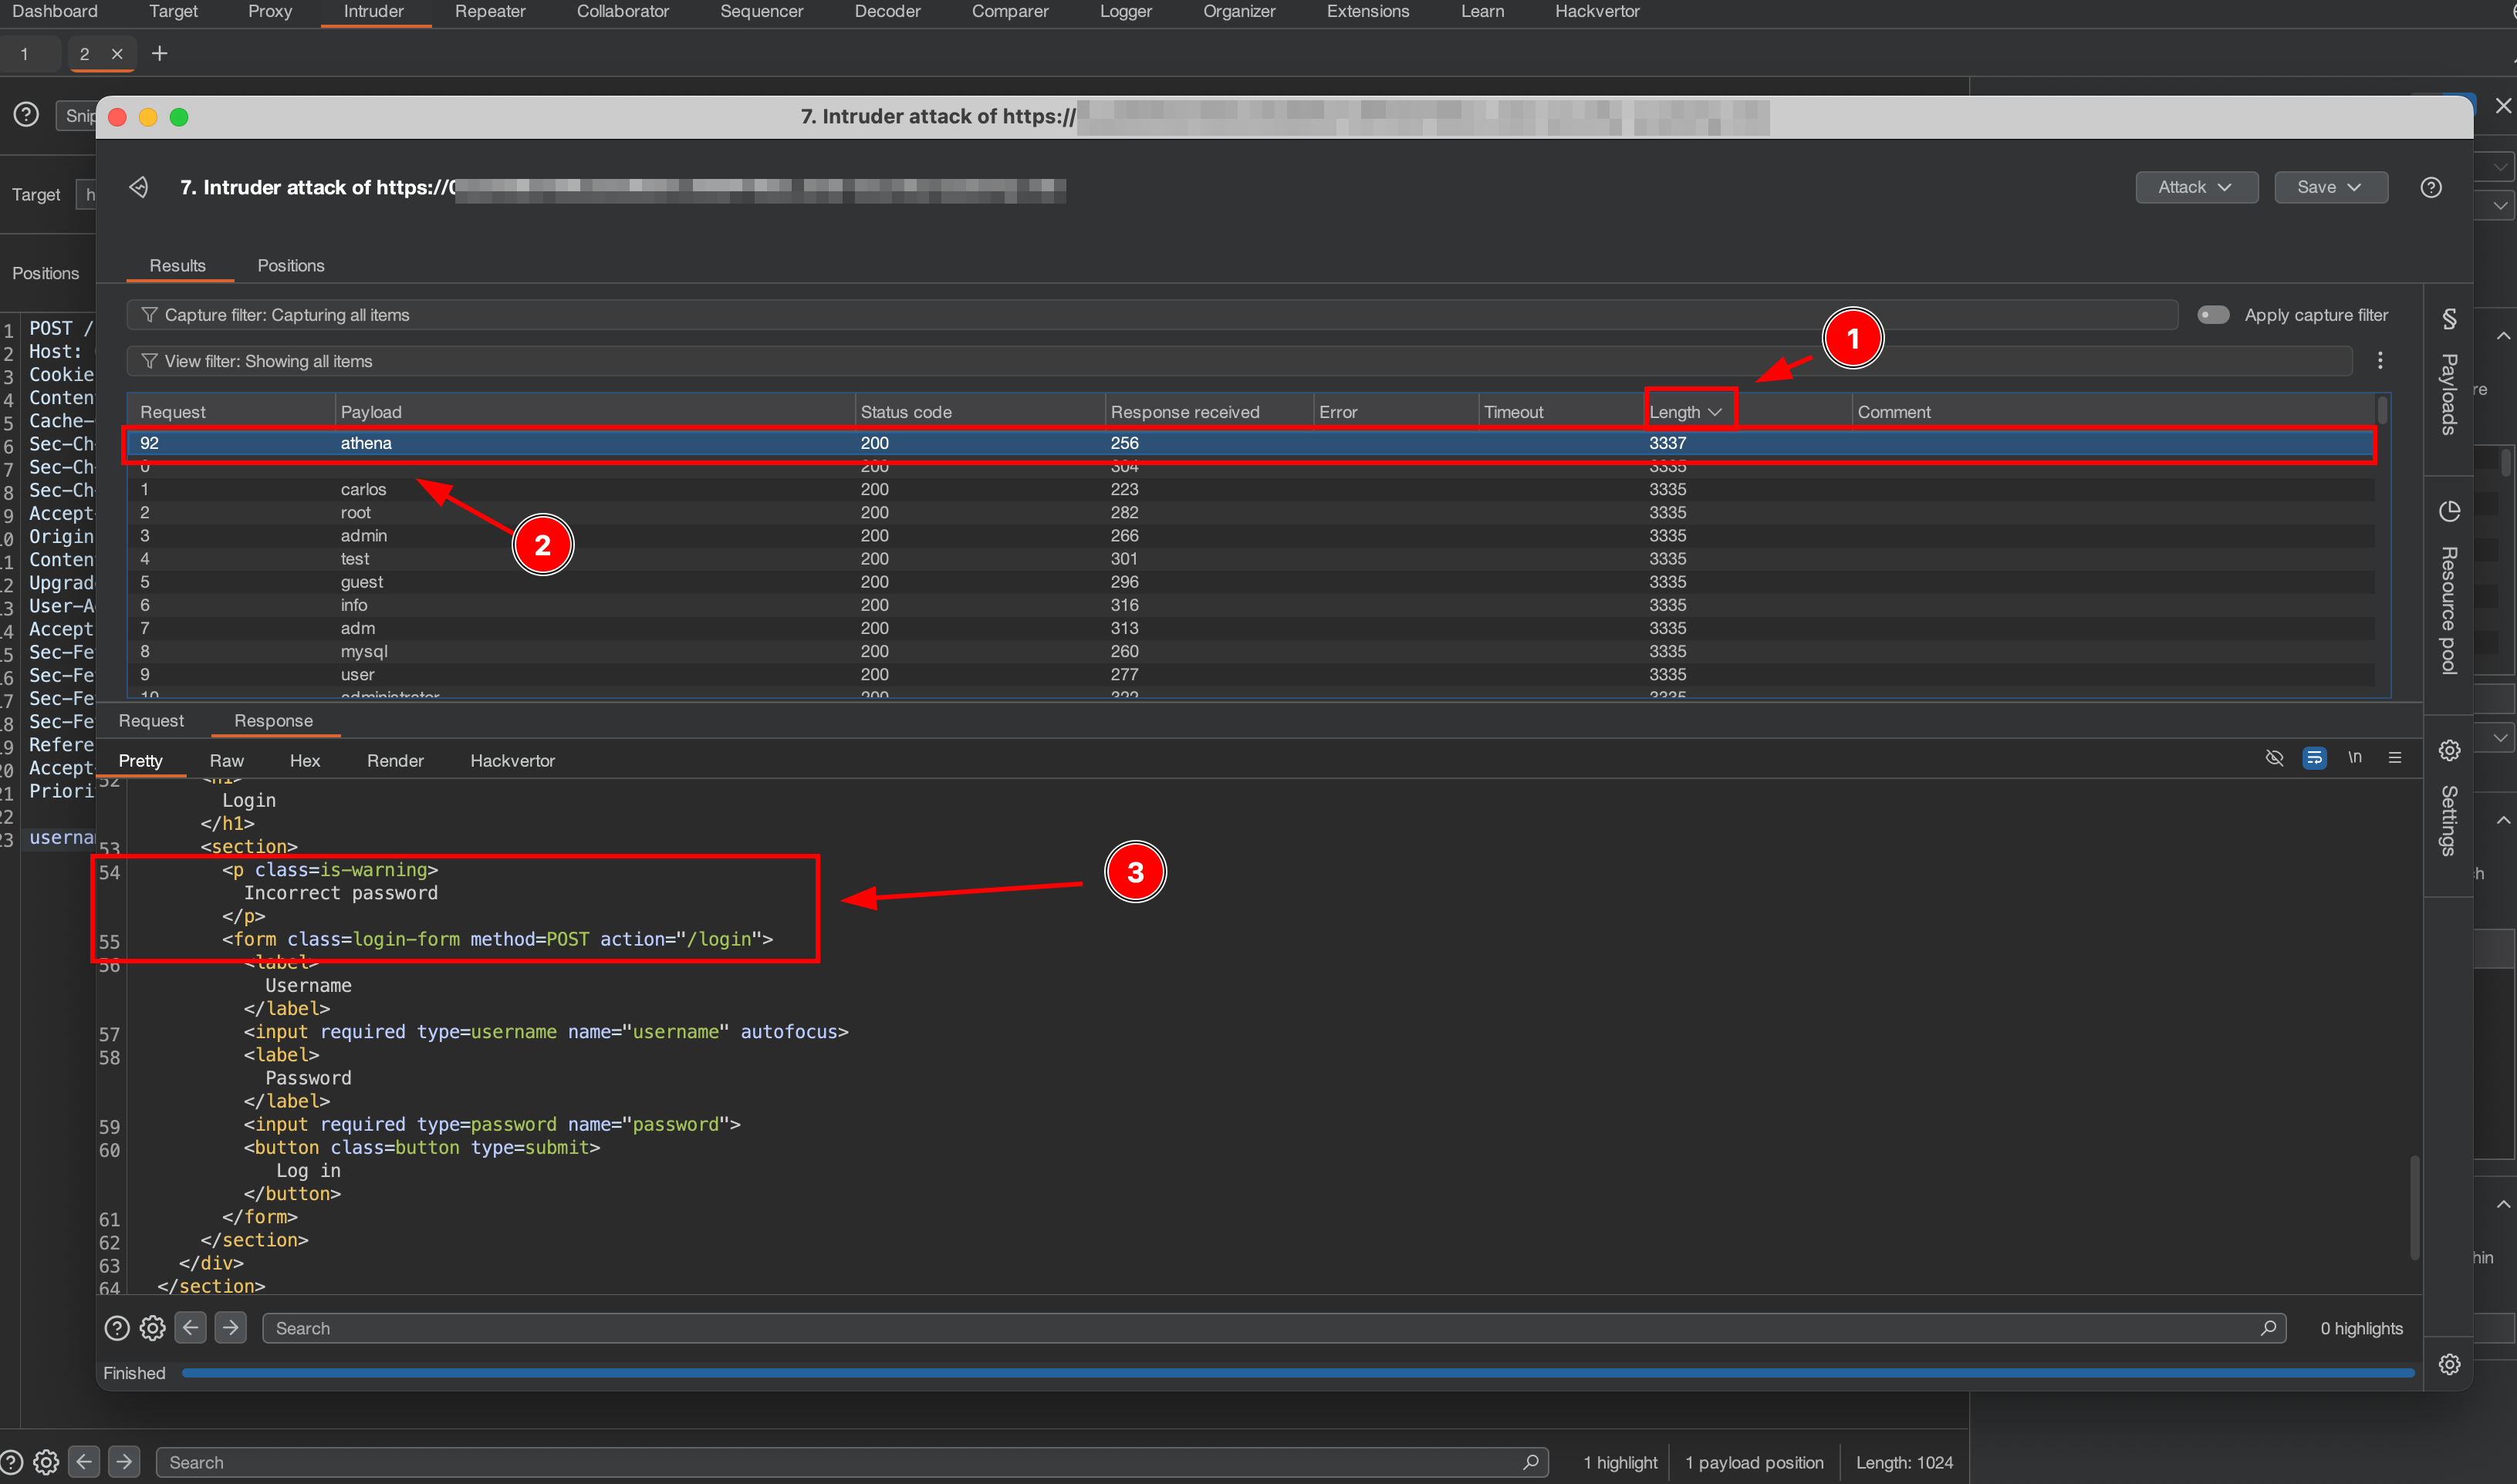The image size is (2517, 1484).
Task: Toggle hide non-printable characters icon
Action: [2274, 758]
